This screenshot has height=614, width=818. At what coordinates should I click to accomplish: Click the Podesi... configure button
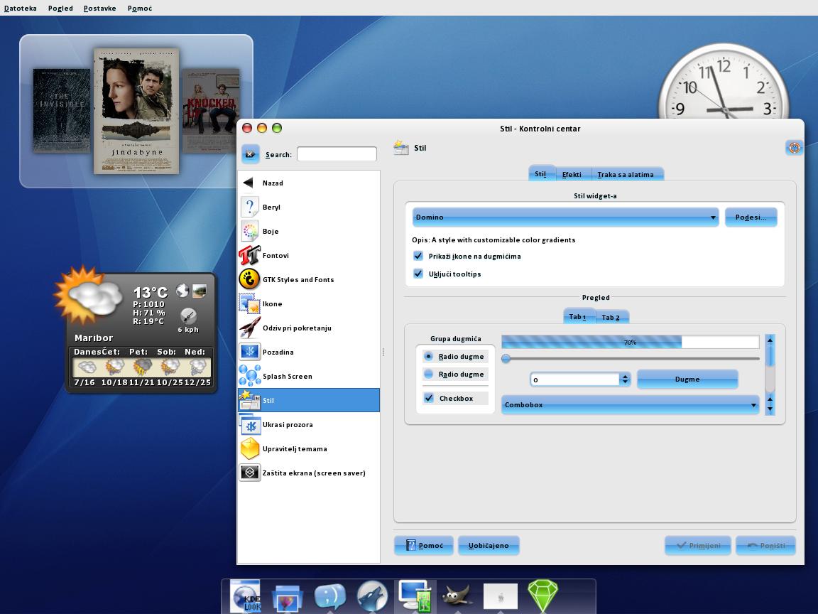(x=751, y=217)
